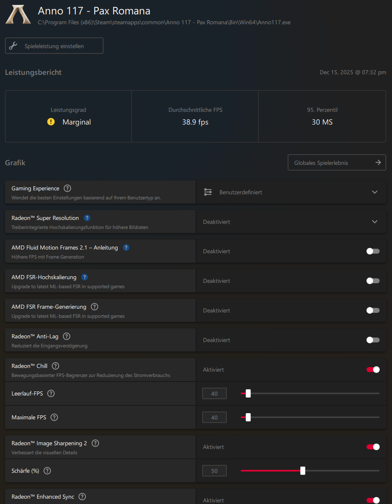Image resolution: width=392 pixels, height=504 pixels.
Task: Open info icon beside Radeon Super Resolution
Action: coord(87,218)
